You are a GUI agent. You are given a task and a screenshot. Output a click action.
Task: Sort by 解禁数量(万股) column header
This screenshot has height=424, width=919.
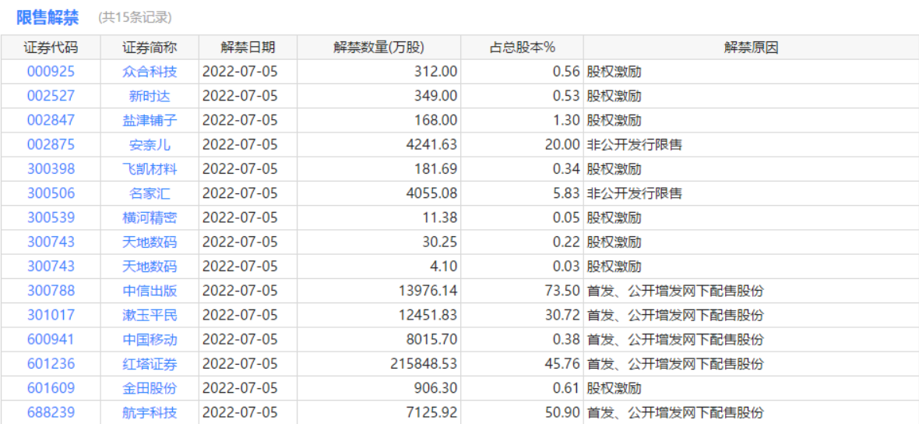(379, 48)
